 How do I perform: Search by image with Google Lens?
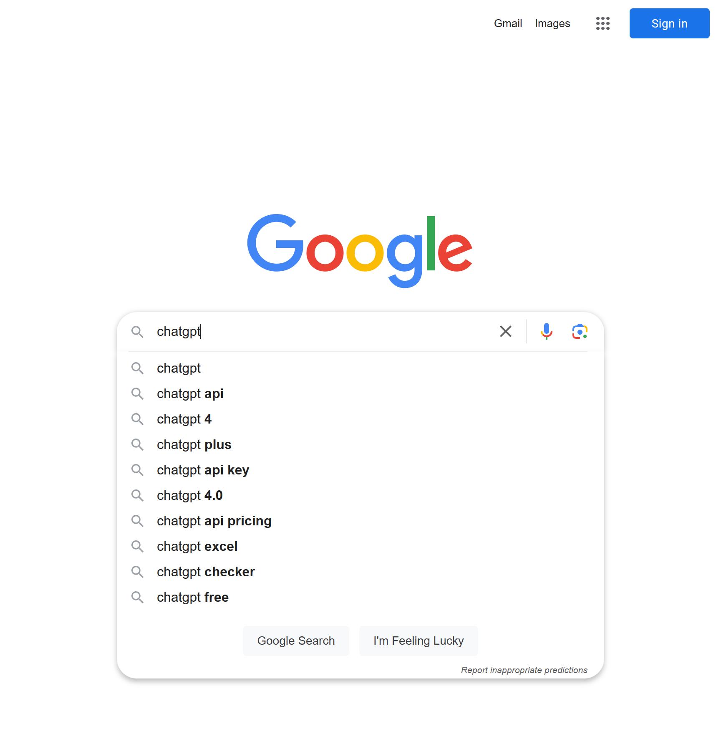click(x=580, y=332)
